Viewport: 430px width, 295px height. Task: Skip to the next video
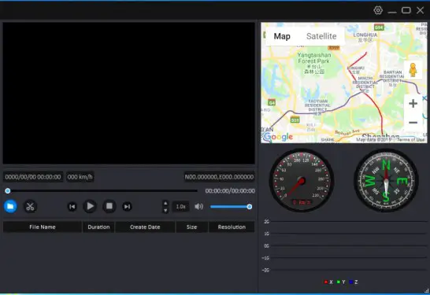[x=127, y=207]
